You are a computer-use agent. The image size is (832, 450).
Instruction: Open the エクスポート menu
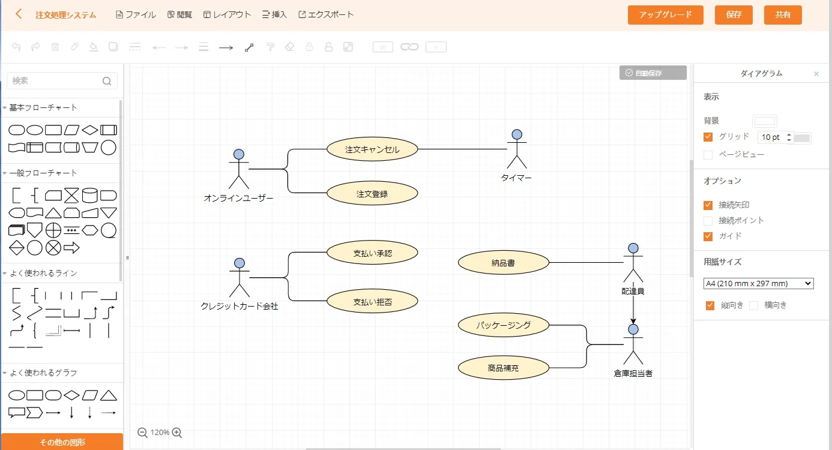pos(326,14)
